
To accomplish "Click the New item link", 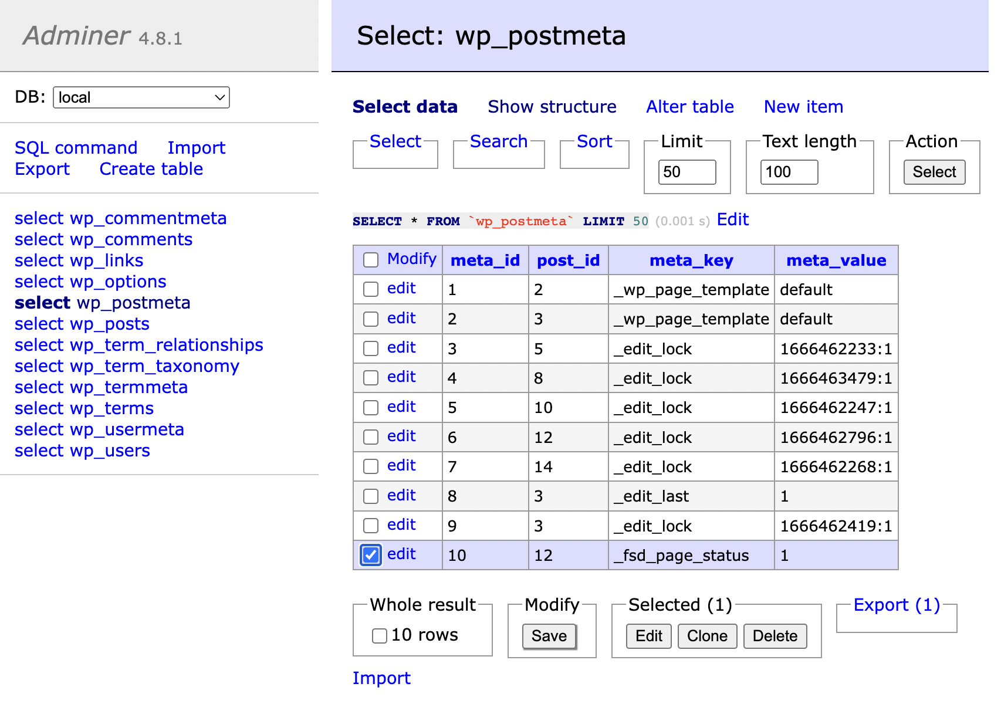I will tap(803, 107).
